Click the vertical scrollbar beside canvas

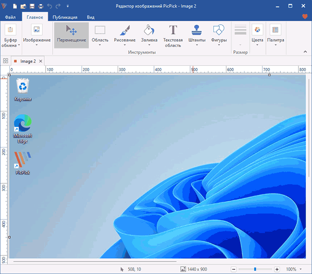click(x=309, y=128)
